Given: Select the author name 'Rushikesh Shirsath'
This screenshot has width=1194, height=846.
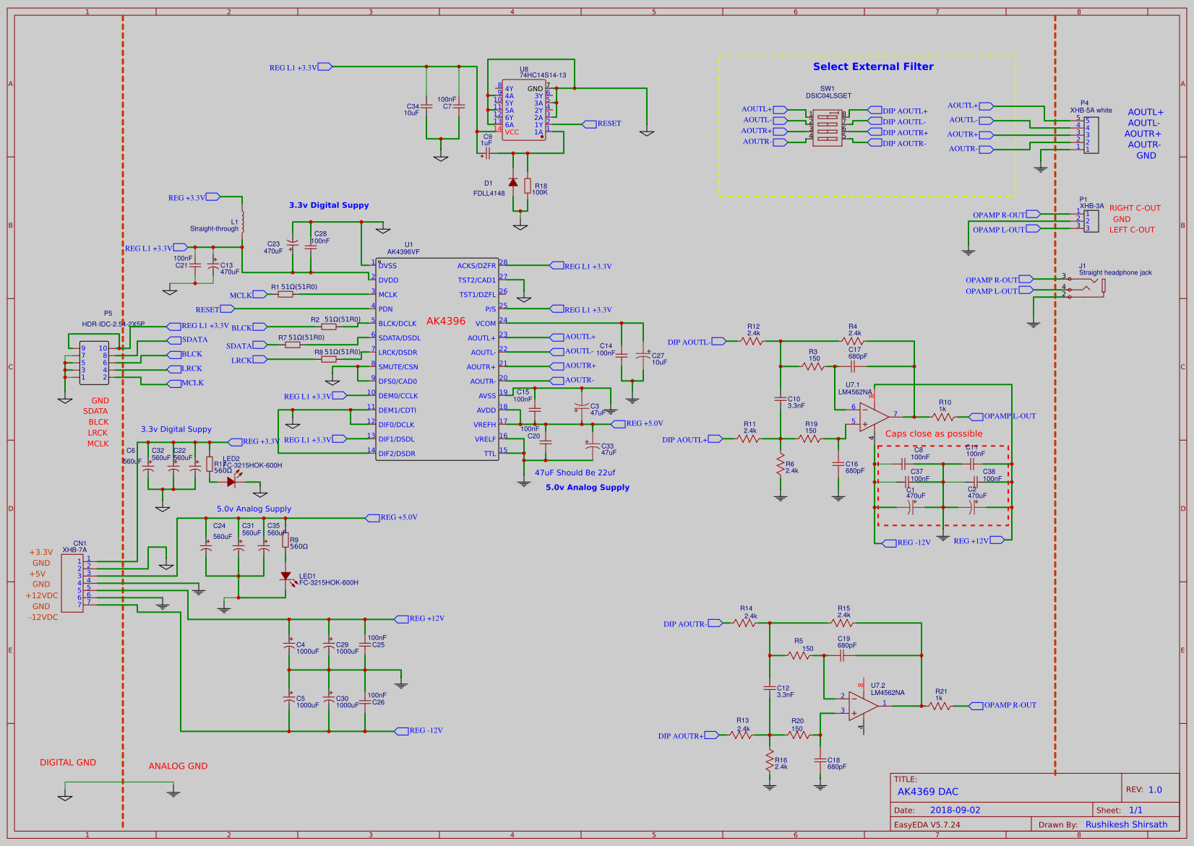Looking at the screenshot, I should coord(1126,825).
